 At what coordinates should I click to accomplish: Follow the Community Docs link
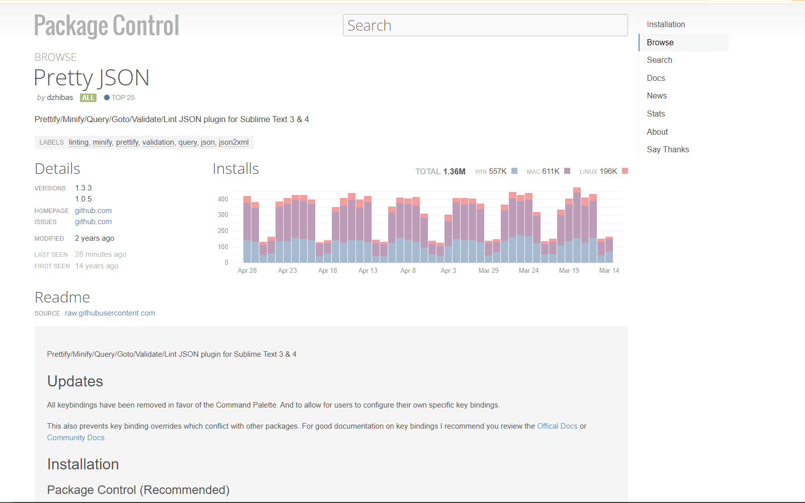point(75,438)
